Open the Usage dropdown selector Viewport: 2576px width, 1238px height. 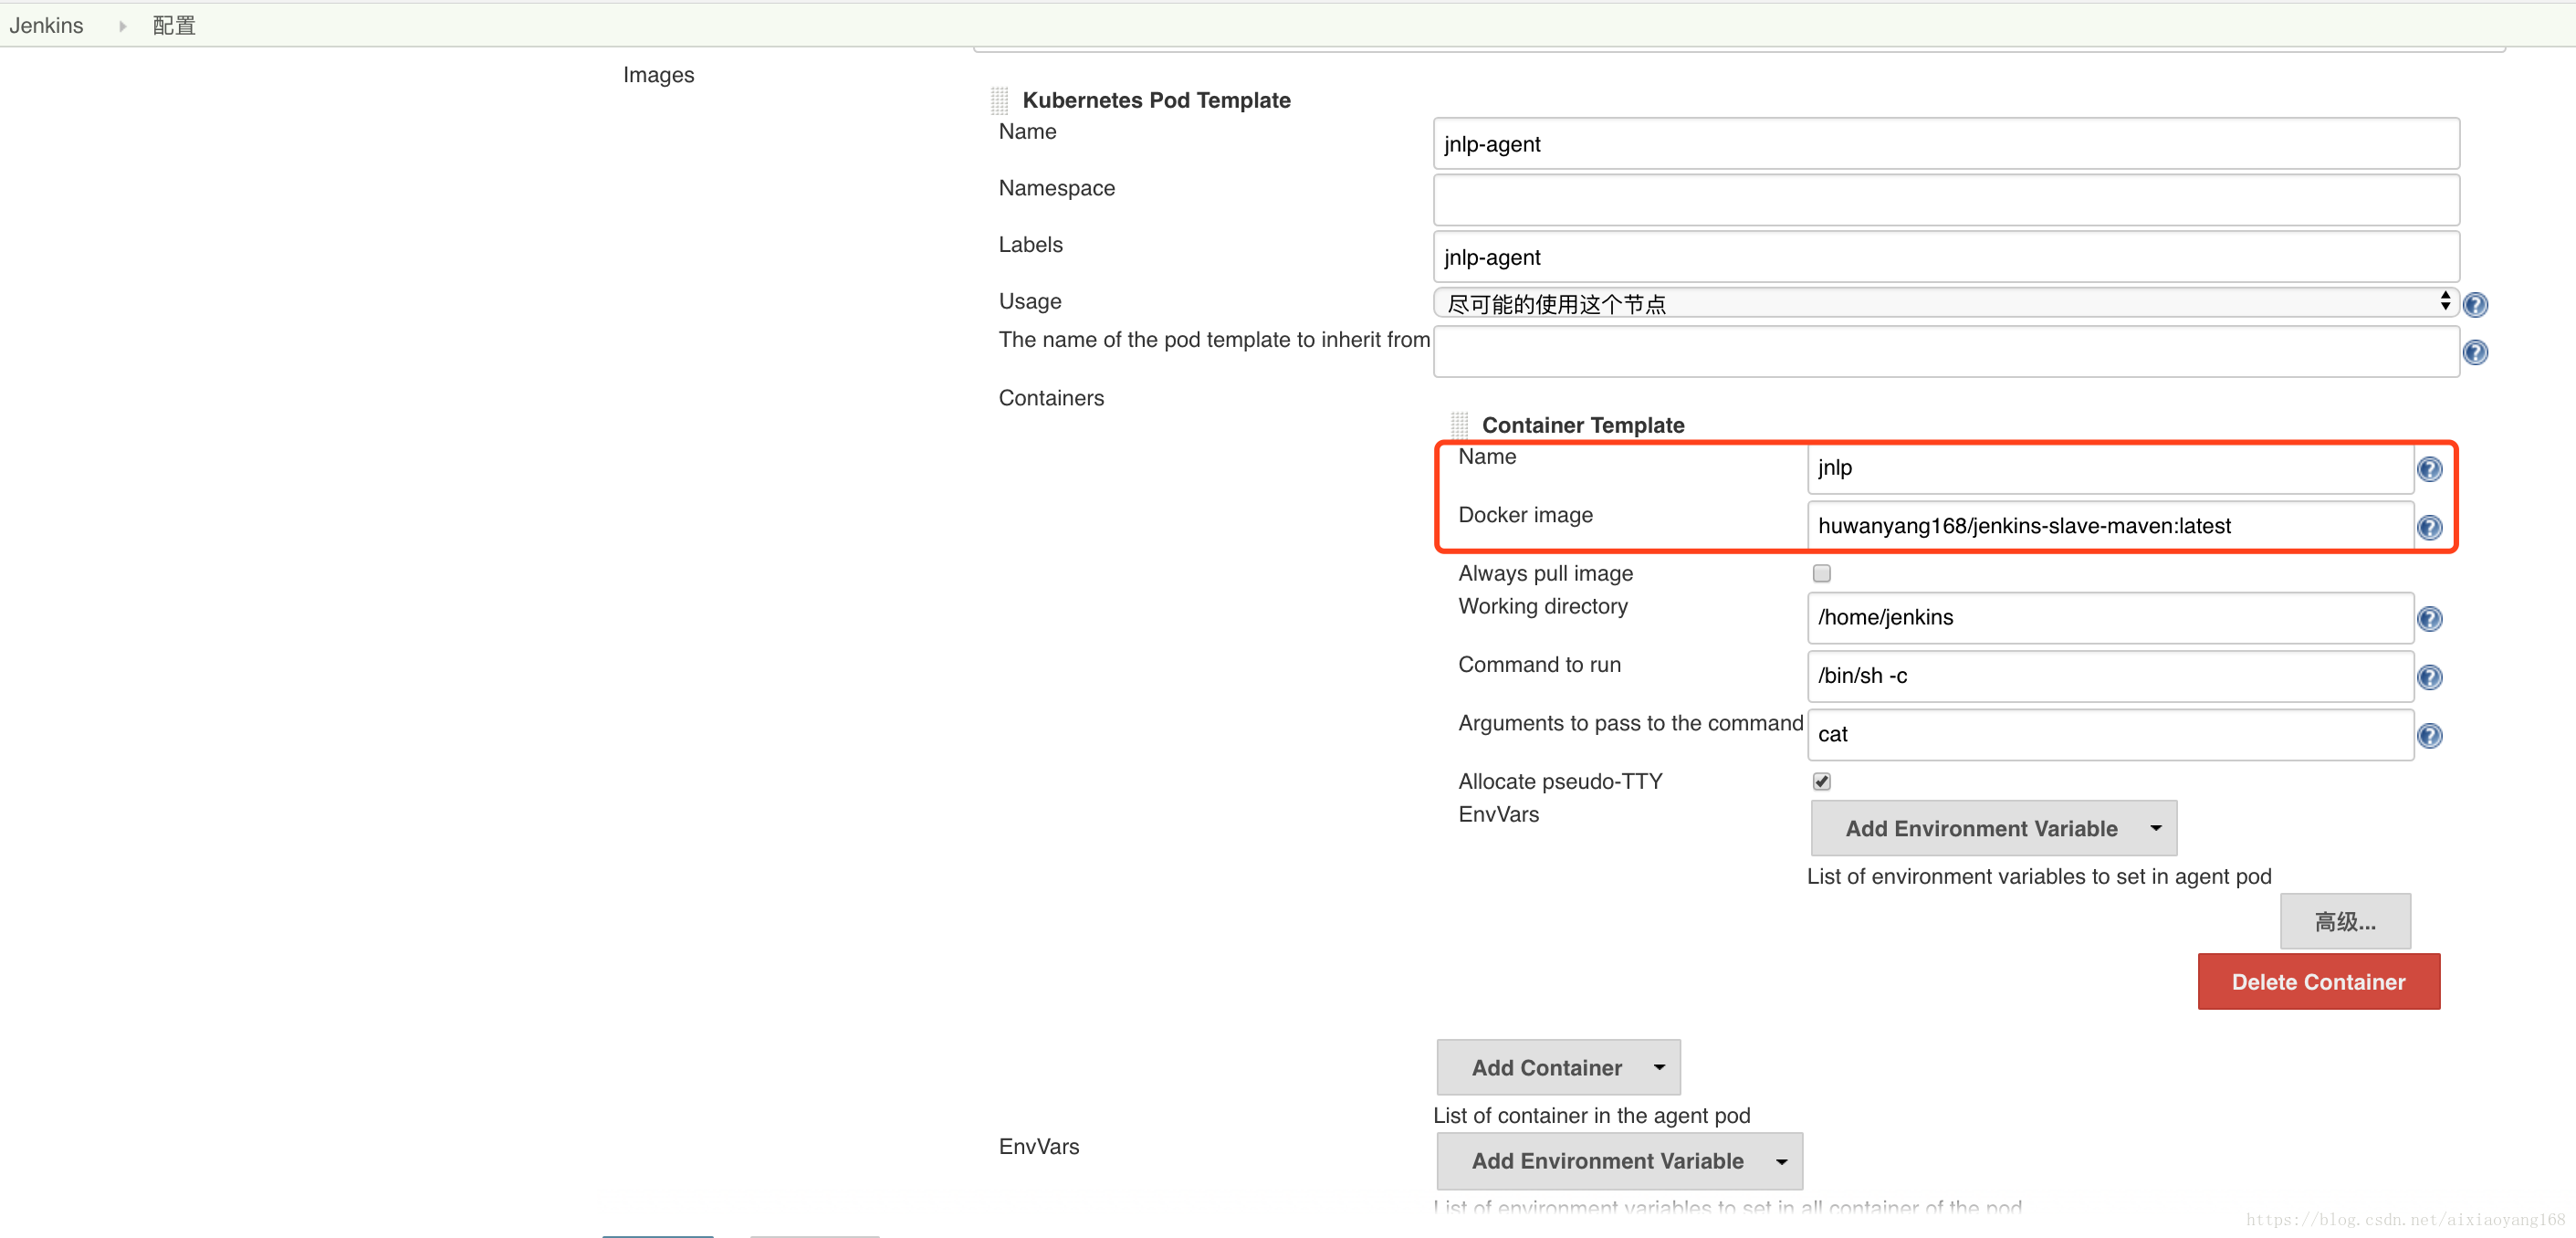coord(1945,303)
